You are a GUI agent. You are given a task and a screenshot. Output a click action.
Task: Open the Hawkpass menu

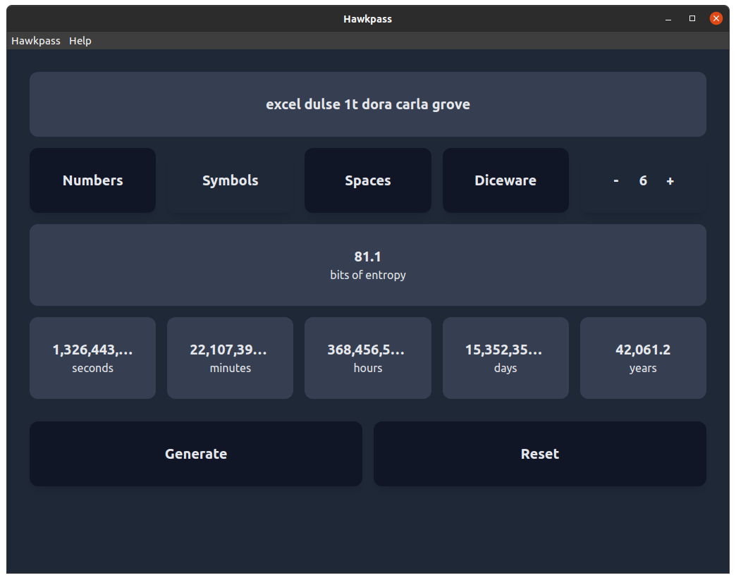pos(36,41)
